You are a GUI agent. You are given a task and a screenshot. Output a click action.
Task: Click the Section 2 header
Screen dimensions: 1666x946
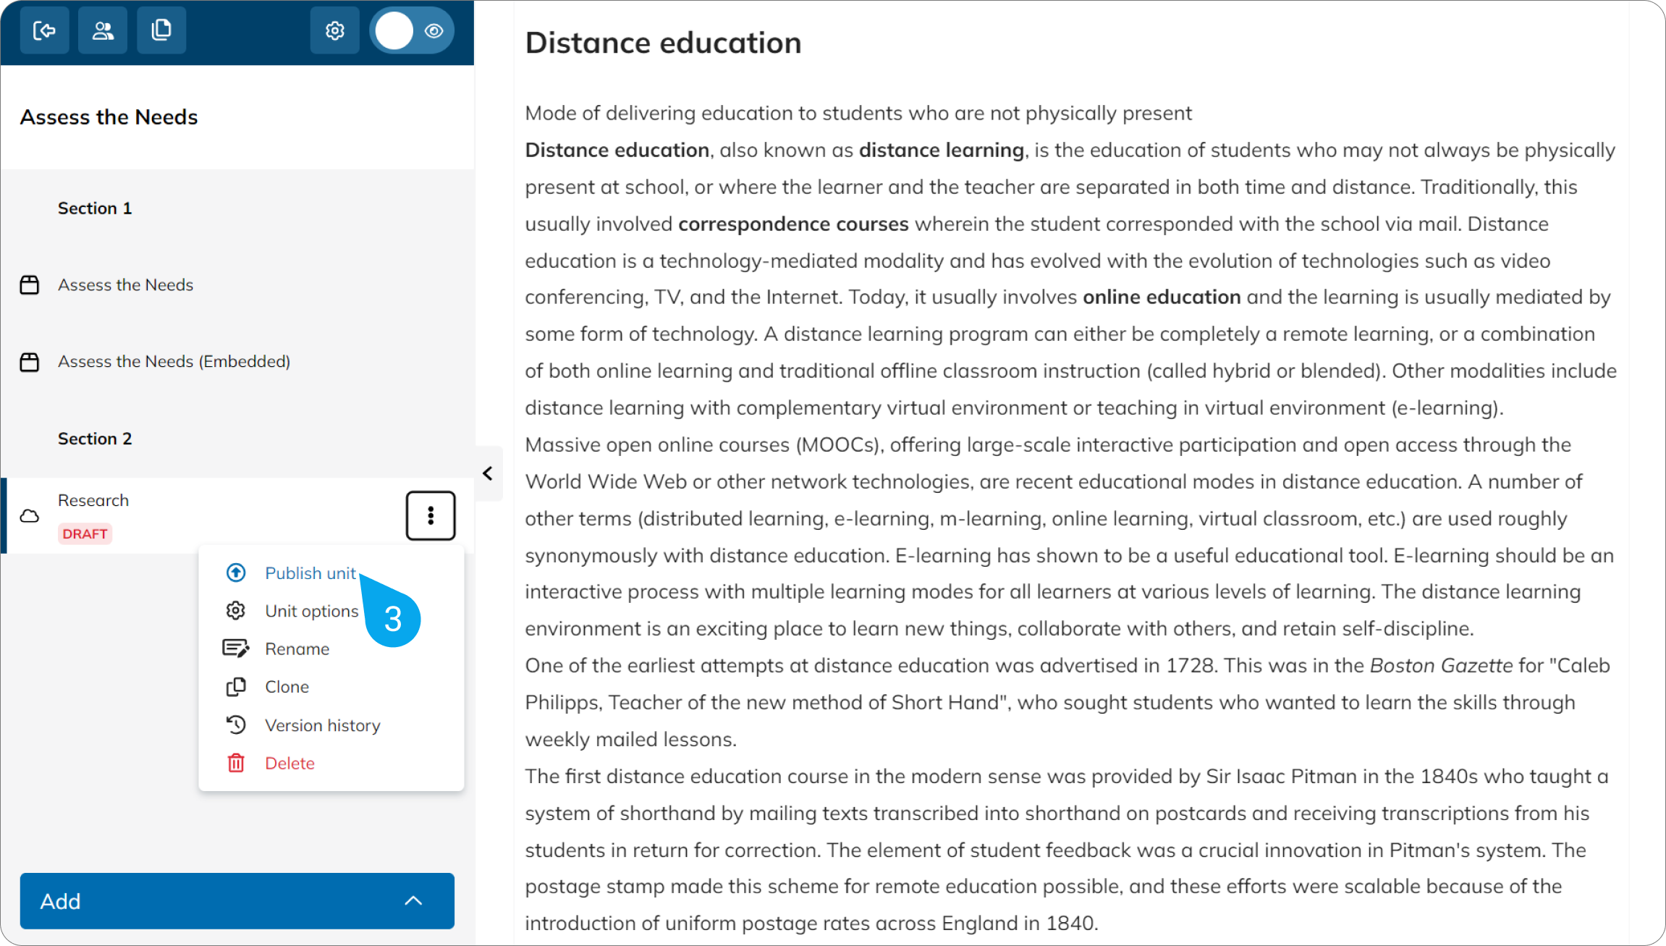tap(95, 439)
